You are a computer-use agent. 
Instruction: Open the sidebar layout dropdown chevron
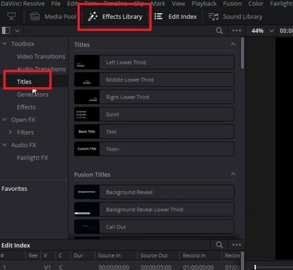[17, 31]
